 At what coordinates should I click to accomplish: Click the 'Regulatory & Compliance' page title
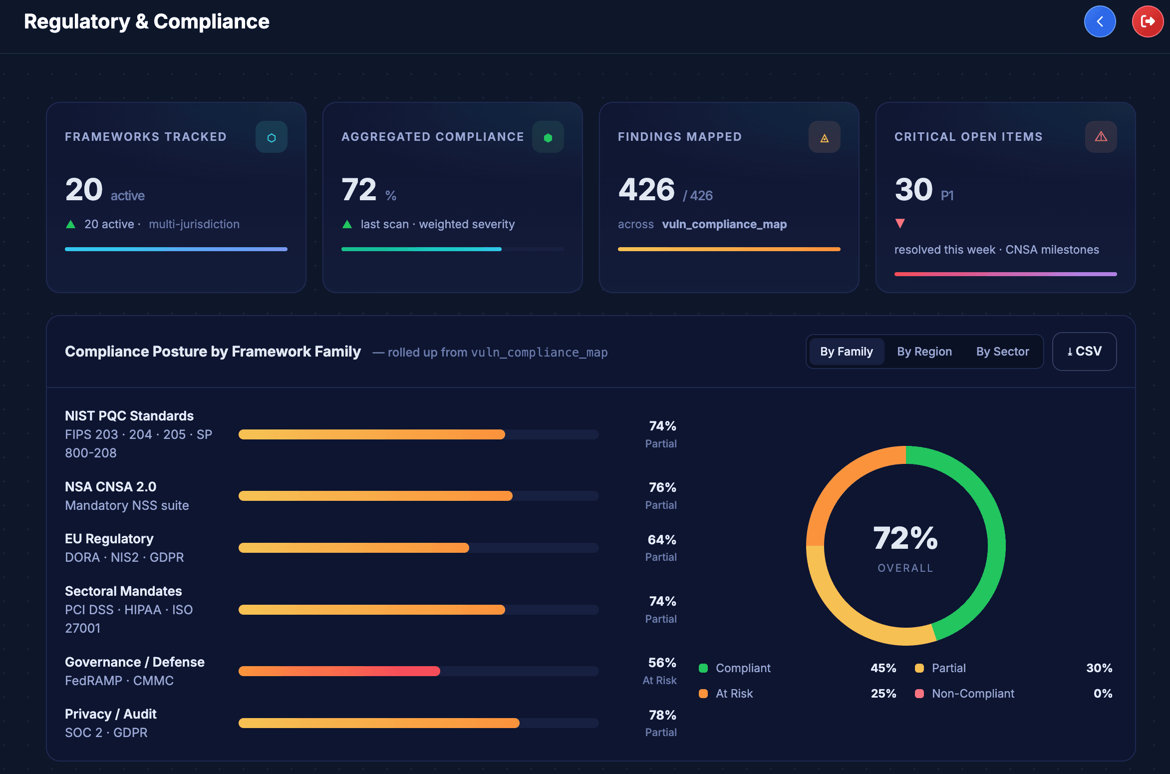[147, 21]
